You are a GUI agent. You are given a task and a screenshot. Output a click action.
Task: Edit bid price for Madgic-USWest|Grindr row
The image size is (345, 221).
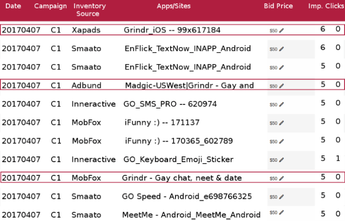[x=282, y=86]
